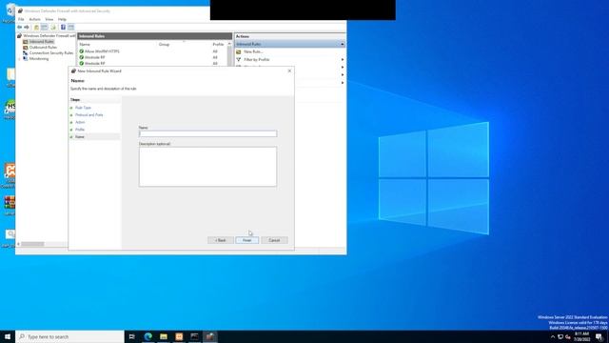Open the Help menu
This screenshot has width=609, height=343.
tap(62, 19)
